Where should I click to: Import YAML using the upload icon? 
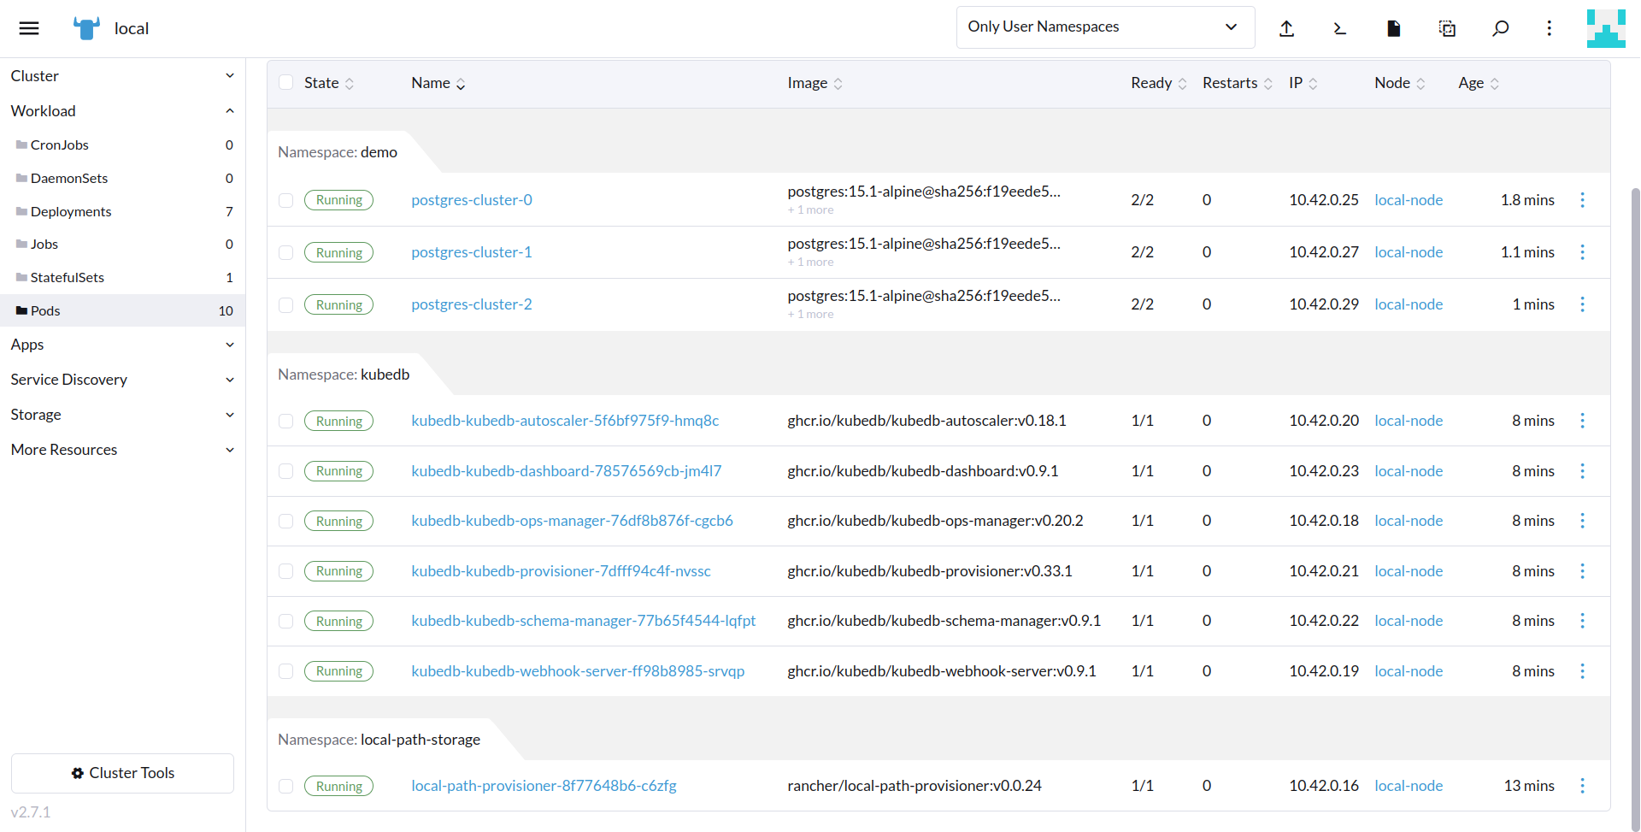click(1287, 28)
